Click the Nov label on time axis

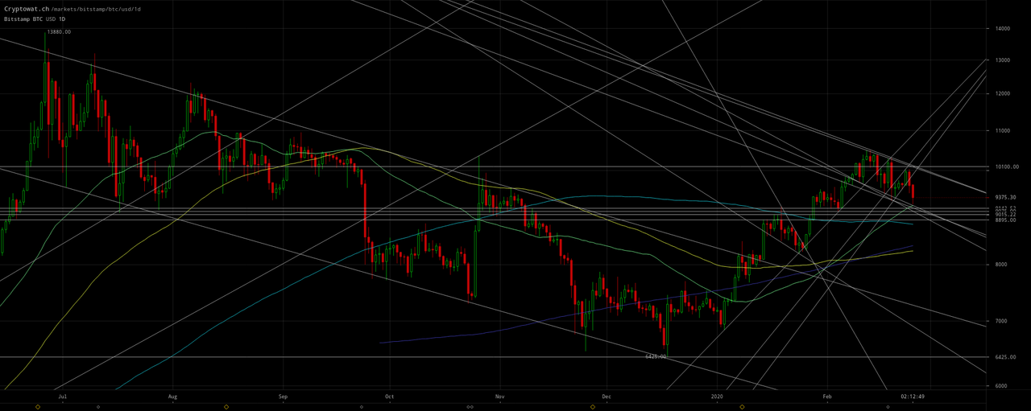[499, 397]
